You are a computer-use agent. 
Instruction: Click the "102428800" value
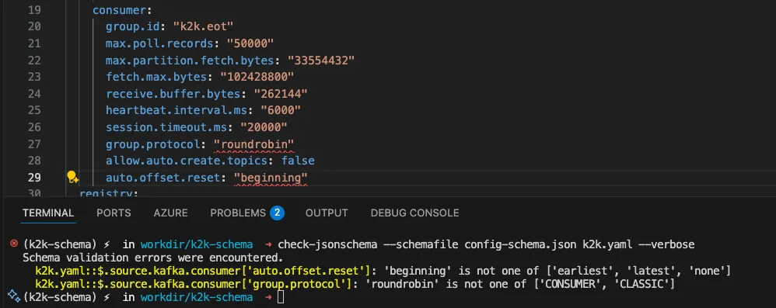pos(257,77)
